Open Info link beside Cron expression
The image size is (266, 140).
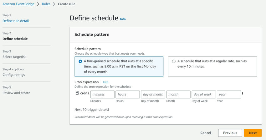(x=105, y=82)
